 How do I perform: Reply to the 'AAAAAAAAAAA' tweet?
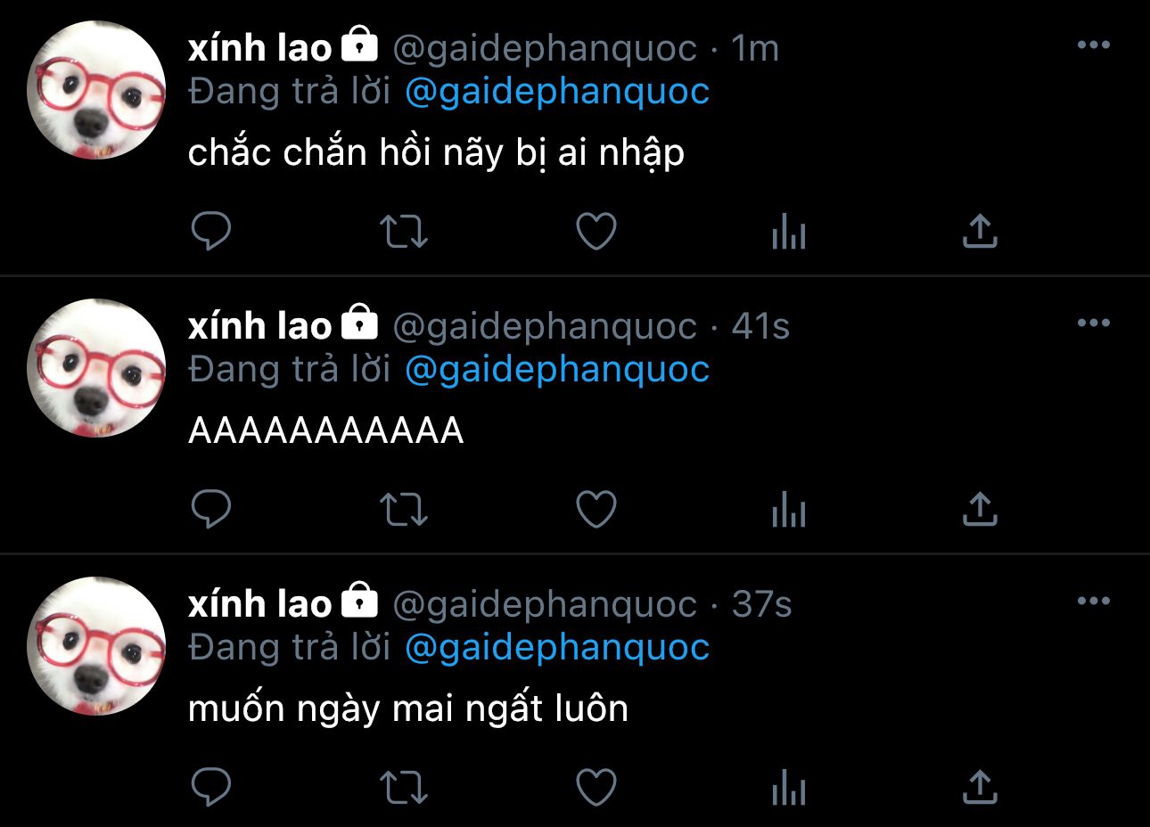coord(211,510)
